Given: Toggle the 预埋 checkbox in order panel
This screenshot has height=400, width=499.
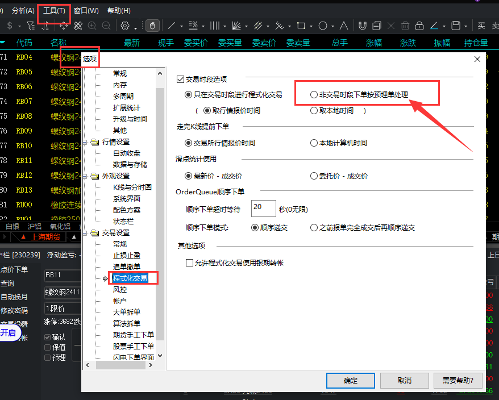Looking at the screenshot, I should [47, 358].
